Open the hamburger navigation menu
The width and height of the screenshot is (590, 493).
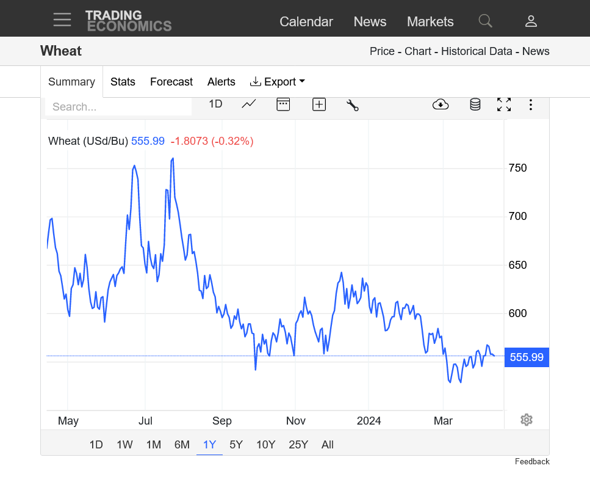pyautogui.click(x=62, y=20)
